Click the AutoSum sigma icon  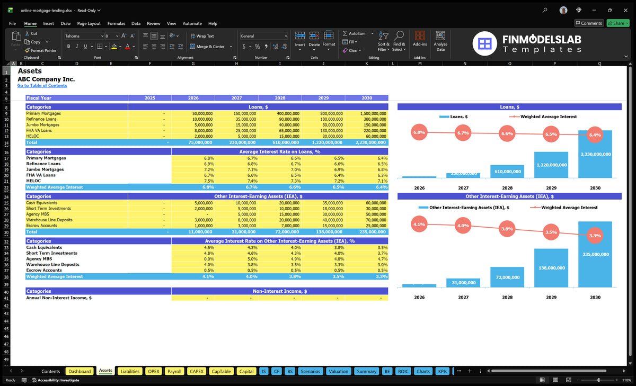(x=345, y=33)
